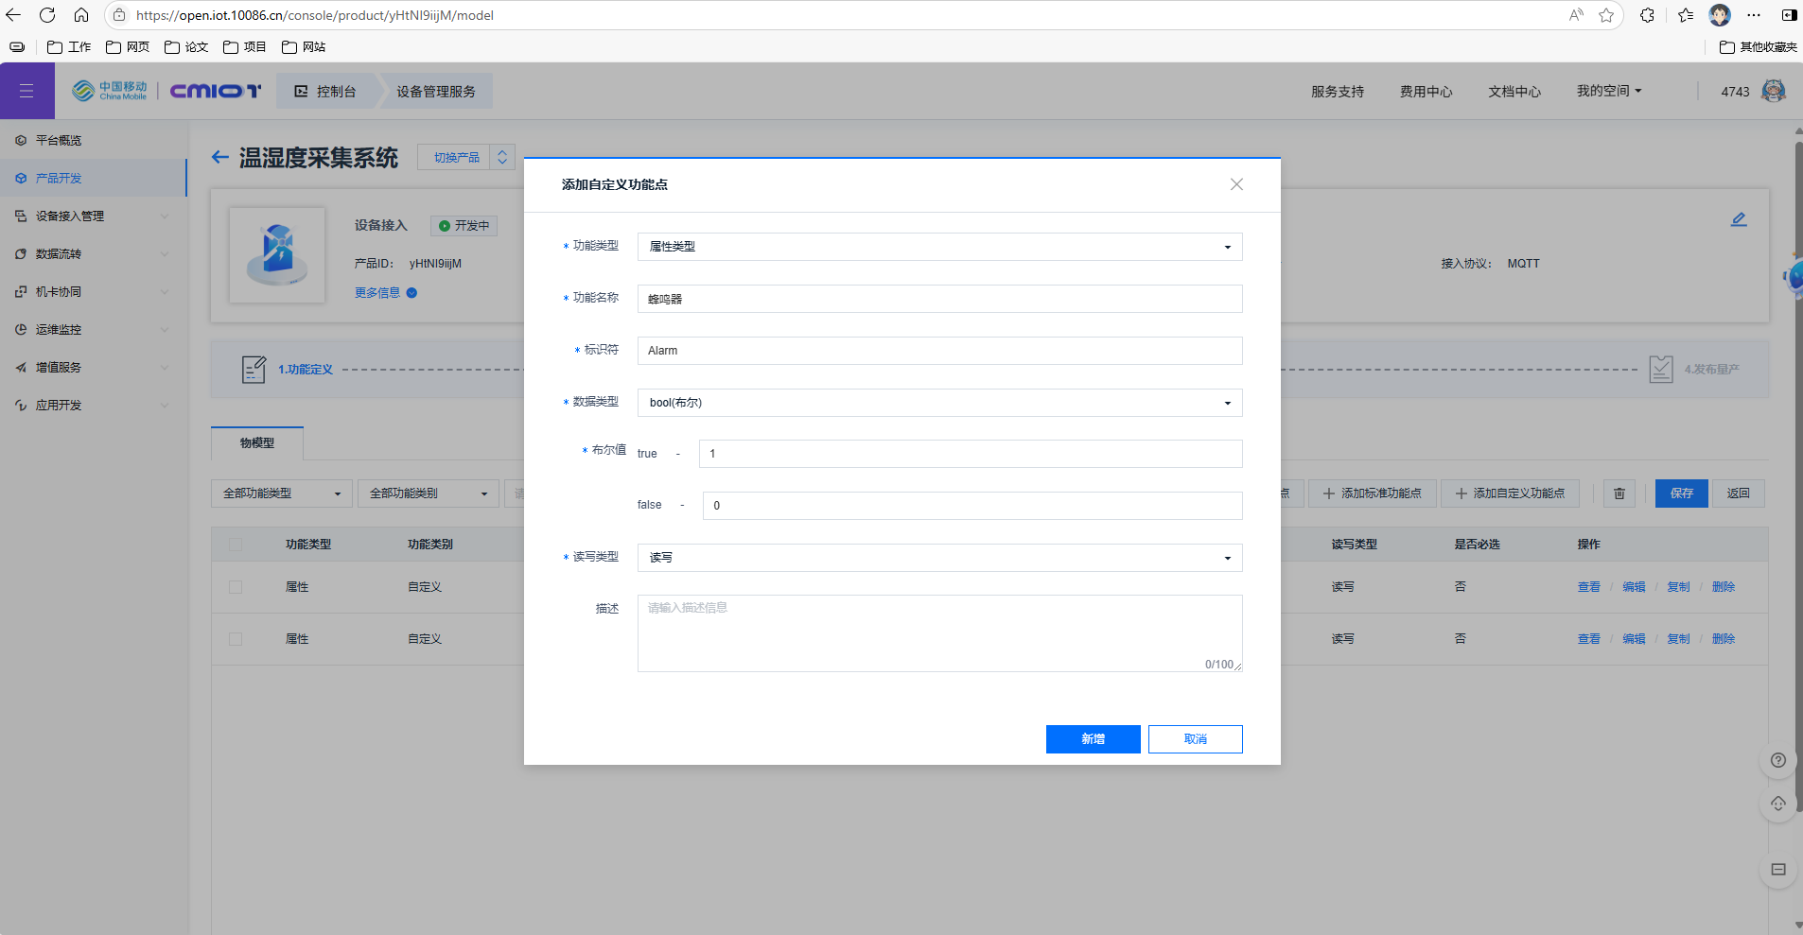Close the 添加自定义功能点 dialog with X
Image resolution: width=1803 pixels, height=935 pixels.
click(1236, 184)
